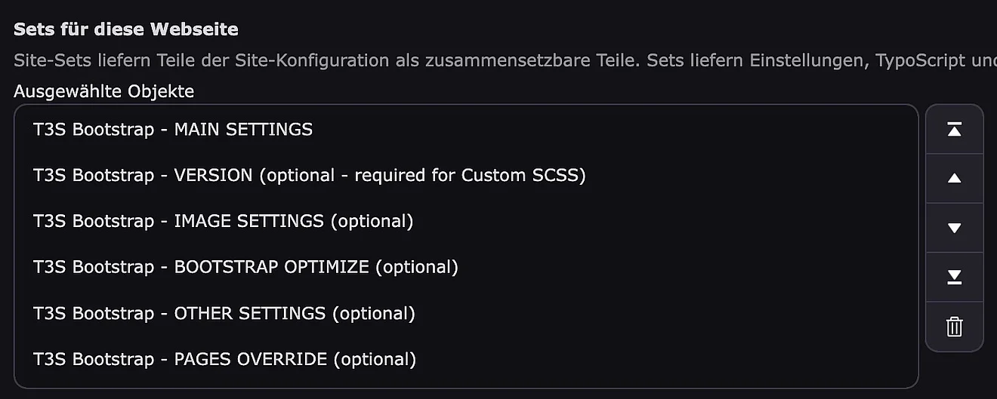Image resolution: width=997 pixels, height=399 pixels.
Task: Remove selected set with trash icon
Action: pyautogui.click(x=954, y=327)
